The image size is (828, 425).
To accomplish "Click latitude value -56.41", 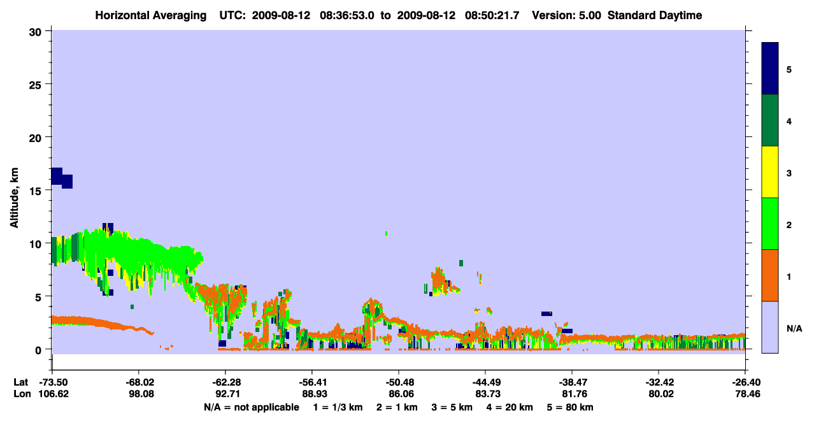I will 311,382.
